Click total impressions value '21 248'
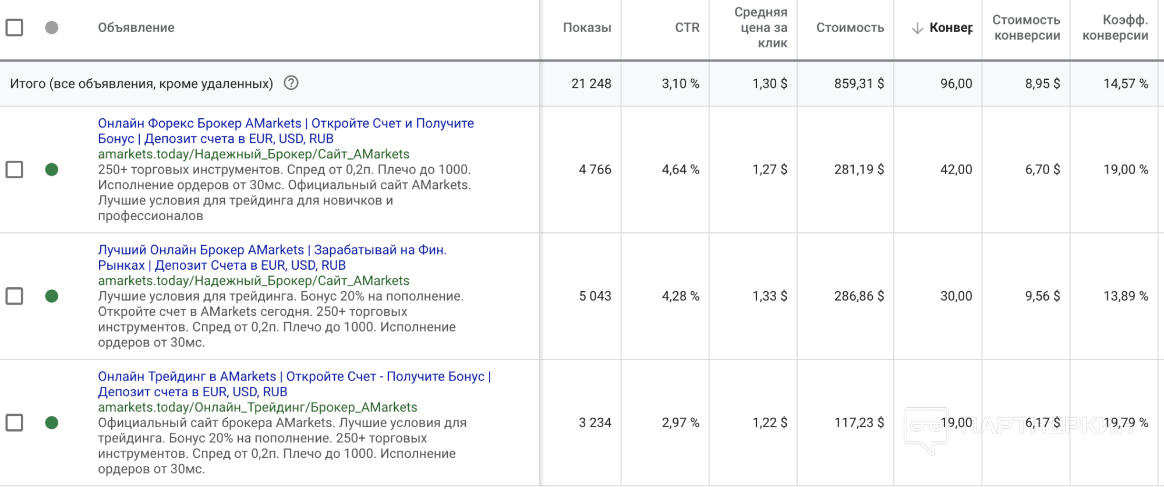The height and width of the screenshot is (487, 1164). click(x=591, y=83)
